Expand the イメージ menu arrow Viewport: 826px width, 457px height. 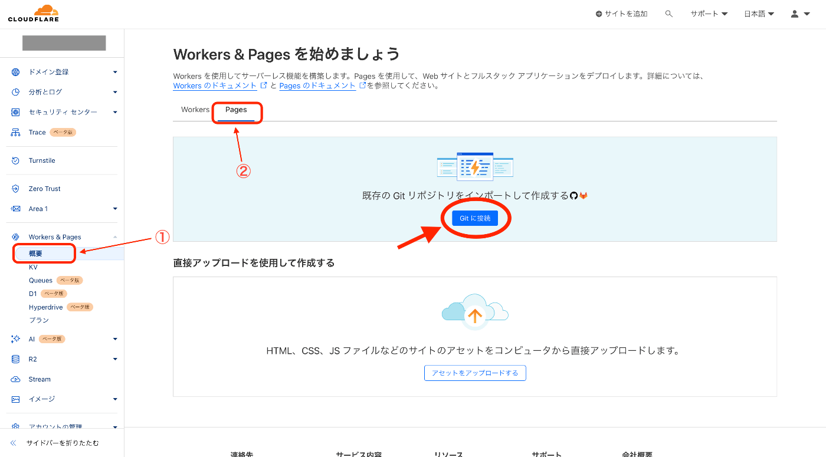click(115, 399)
